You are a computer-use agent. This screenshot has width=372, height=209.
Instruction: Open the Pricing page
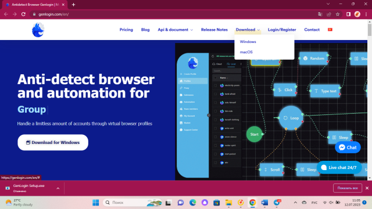pyautogui.click(x=126, y=30)
